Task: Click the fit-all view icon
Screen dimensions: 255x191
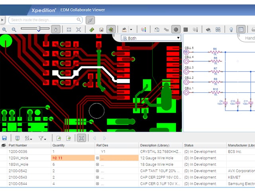Action: (x=69, y=29)
